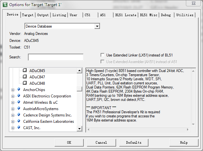Viewport: 203px width, 151px height.
Task: Click the Defaults button
Action: click(134, 142)
